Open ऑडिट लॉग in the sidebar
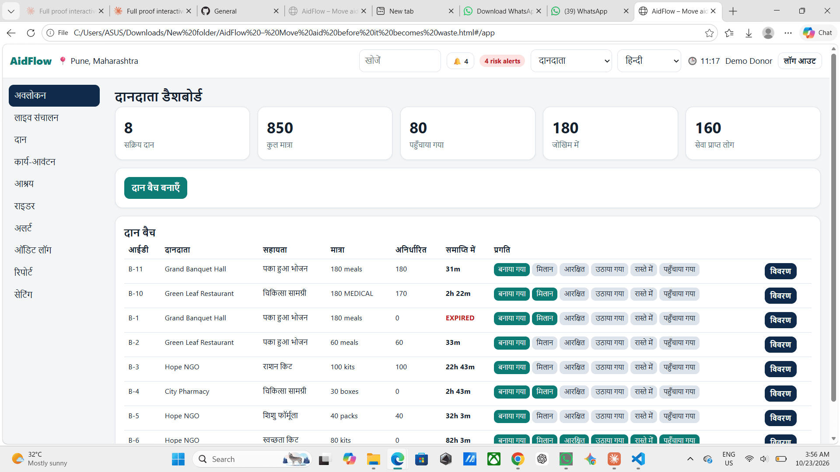The height and width of the screenshot is (472, 840). pos(54,250)
